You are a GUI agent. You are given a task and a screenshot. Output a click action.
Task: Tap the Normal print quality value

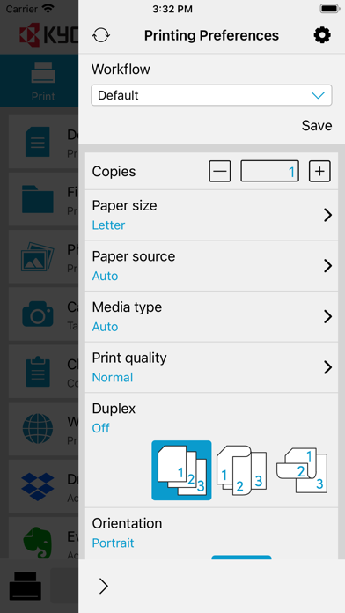tap(113, 378)
